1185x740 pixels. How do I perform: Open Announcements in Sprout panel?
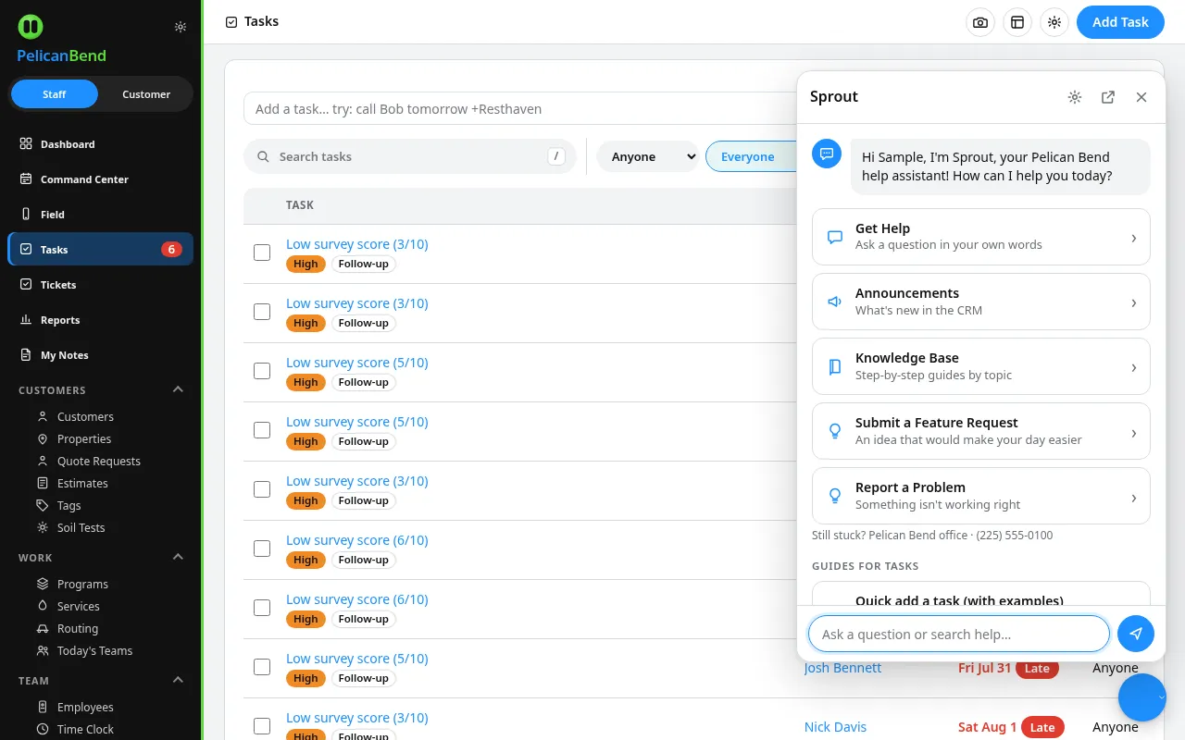tap(981, 302)
